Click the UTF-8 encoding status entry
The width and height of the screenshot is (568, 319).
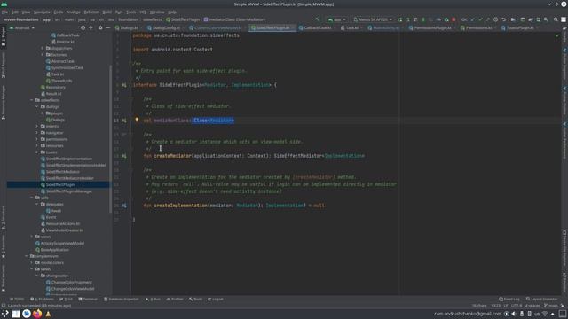[517, 306]
